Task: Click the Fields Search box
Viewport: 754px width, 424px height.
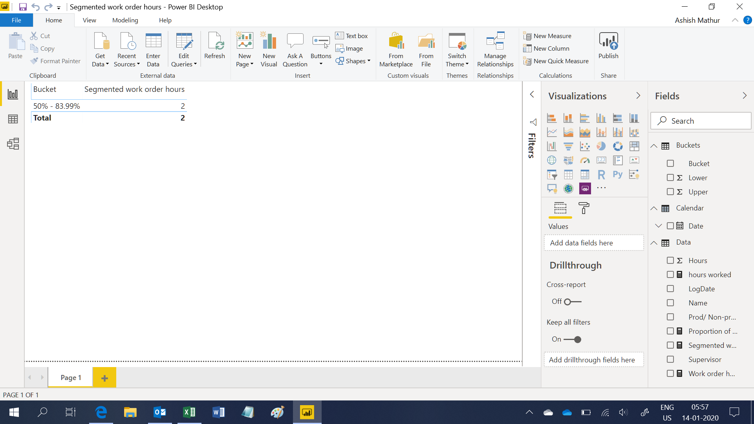Action: pyautogui.click(x=701, y=121)
